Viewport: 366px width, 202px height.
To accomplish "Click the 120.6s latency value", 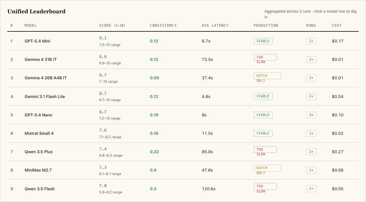I will 209,189.
